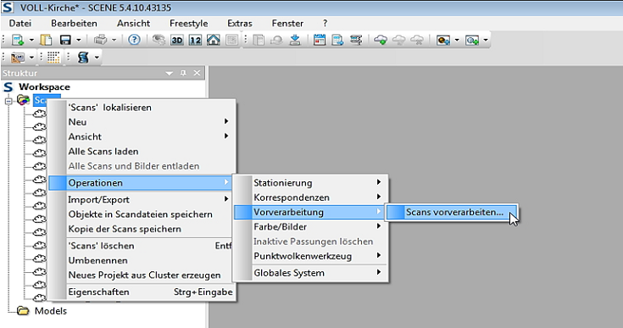This screenshot has width=623, height=328.
Task: Open the Bearbeiten menu
Action: coord(74,24)
